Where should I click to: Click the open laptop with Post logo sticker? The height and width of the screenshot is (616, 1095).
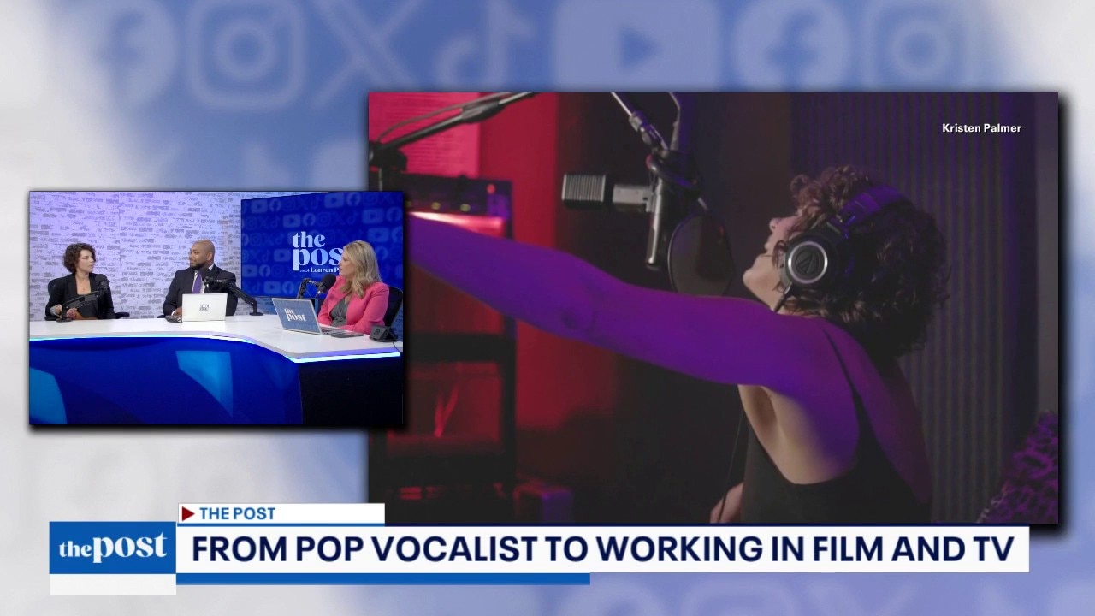click(x=297, y=316)
